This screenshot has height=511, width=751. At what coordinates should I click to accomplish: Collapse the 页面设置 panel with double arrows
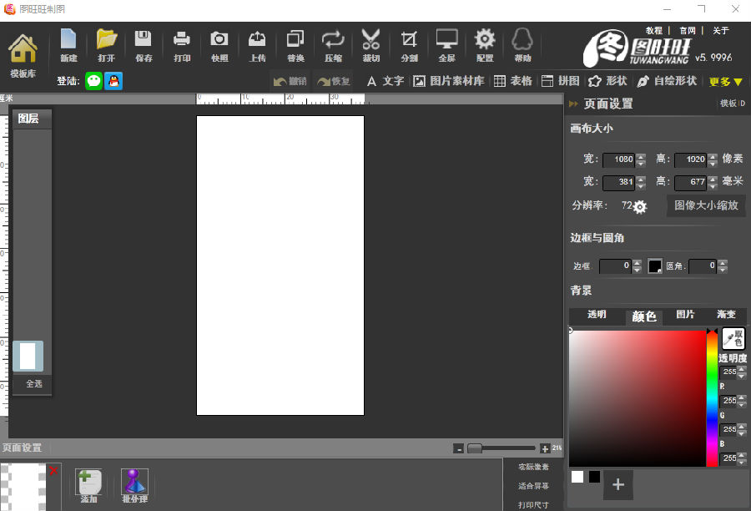click(573, 104)
